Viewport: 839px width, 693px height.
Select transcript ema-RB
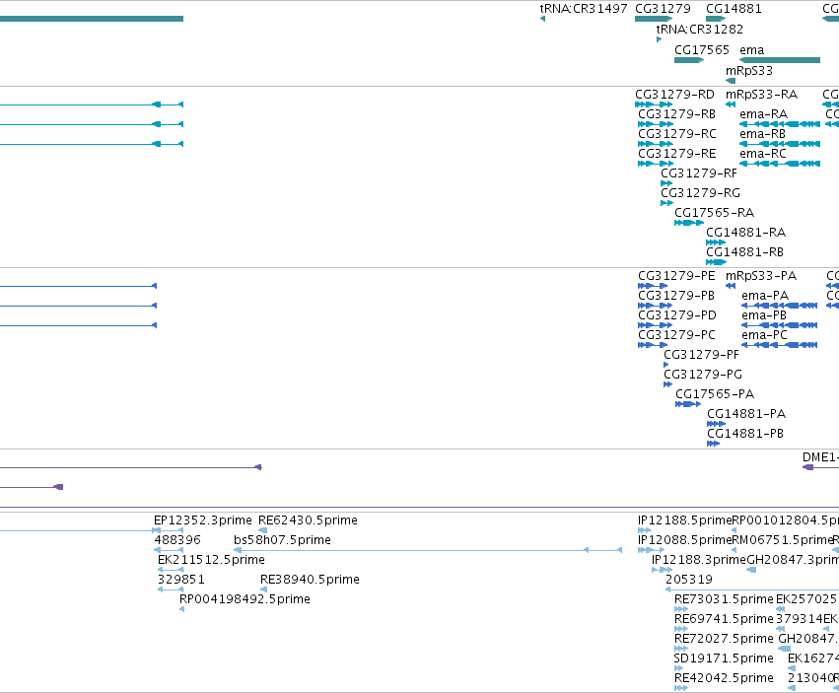[780, 144]
